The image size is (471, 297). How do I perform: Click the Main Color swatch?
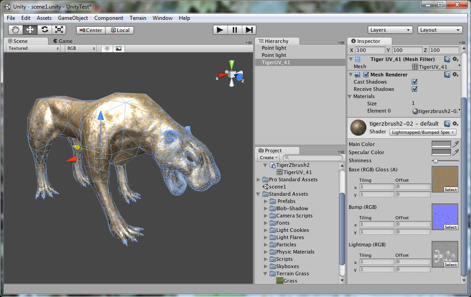coord(441,144)
